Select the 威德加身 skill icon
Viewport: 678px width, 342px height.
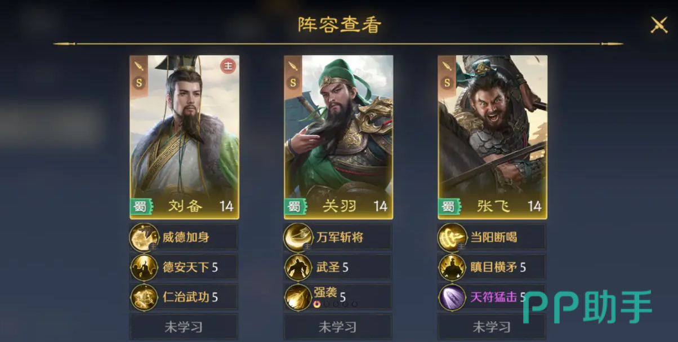(144, 237)
